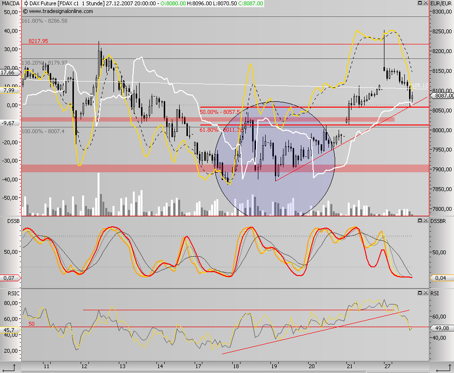Viewport: 454px width, 373px height.
Task: Select the 0,07 DSSB value marker
Action: 10,278
